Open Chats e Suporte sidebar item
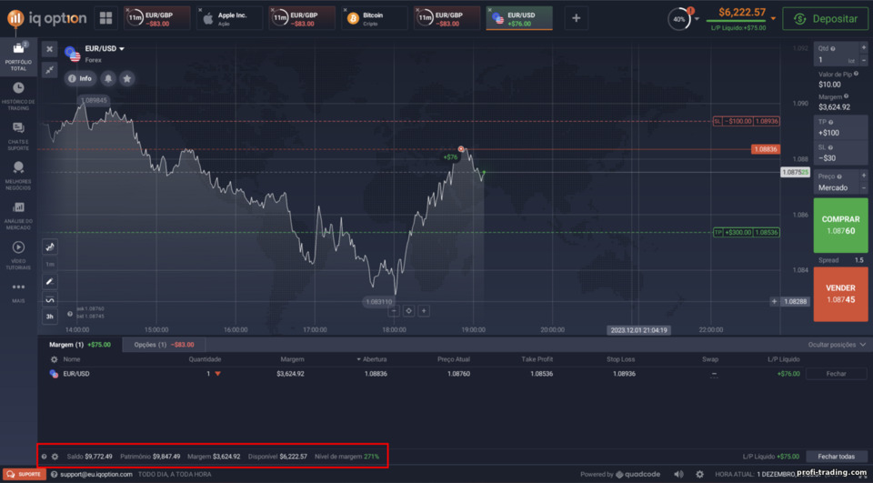This screenshot has height=483, width=873. [x=18, y=136]
